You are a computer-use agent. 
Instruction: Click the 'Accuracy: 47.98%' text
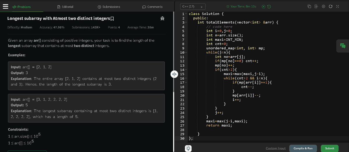(x=52, y=27)
